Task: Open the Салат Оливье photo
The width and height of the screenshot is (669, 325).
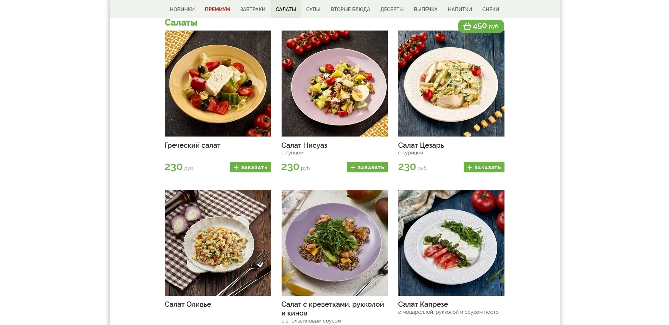Action: (218, 243)
